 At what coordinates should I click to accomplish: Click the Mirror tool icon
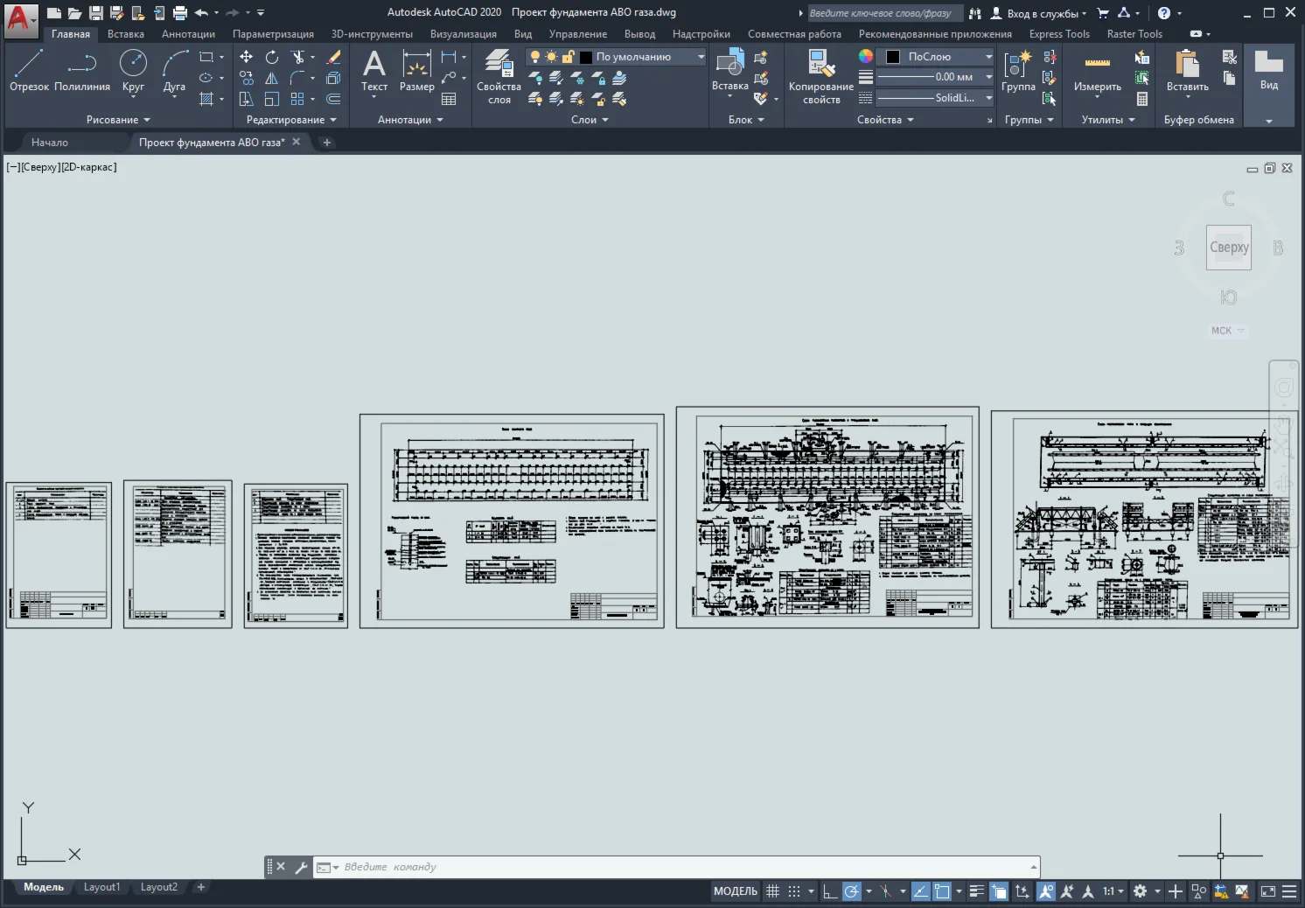point(272,78)
